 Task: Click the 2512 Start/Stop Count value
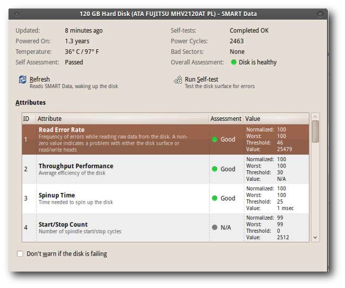[x=283, y=238]
